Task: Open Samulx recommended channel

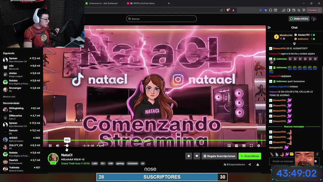Action: click(x=21, y=132)
